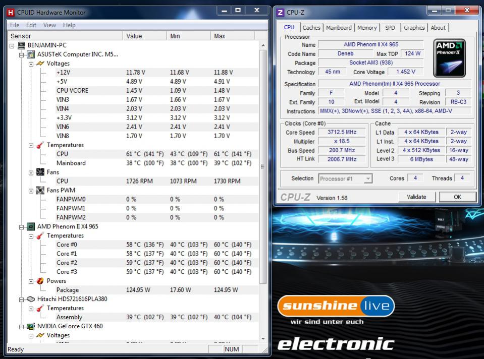
Task: Click the Powers flame icon
Action: tap(40, 281)
